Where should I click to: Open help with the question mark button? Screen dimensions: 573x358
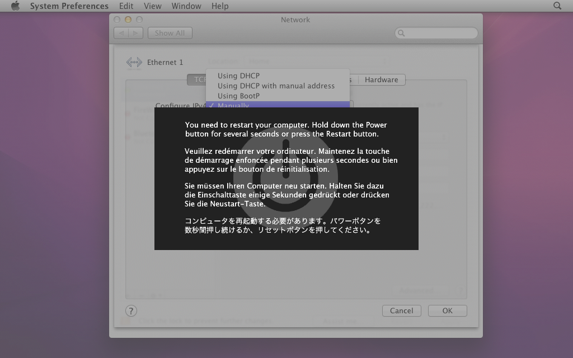point(131,311)
